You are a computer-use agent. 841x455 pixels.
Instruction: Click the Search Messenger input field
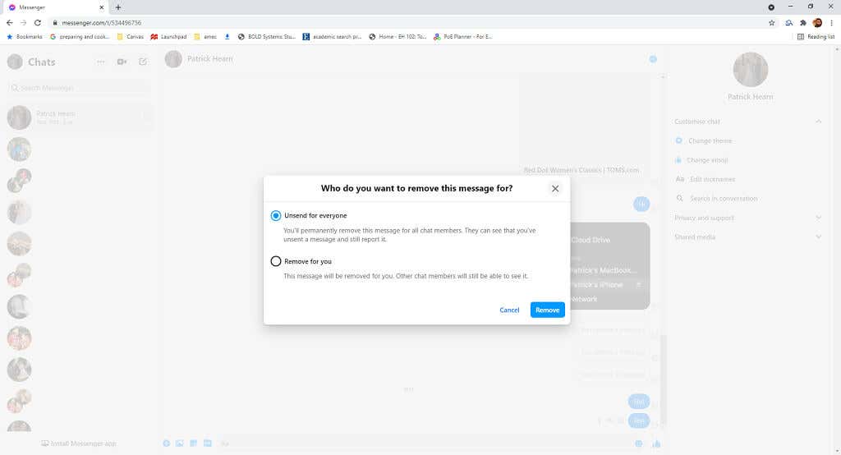[x=79, y=88]
